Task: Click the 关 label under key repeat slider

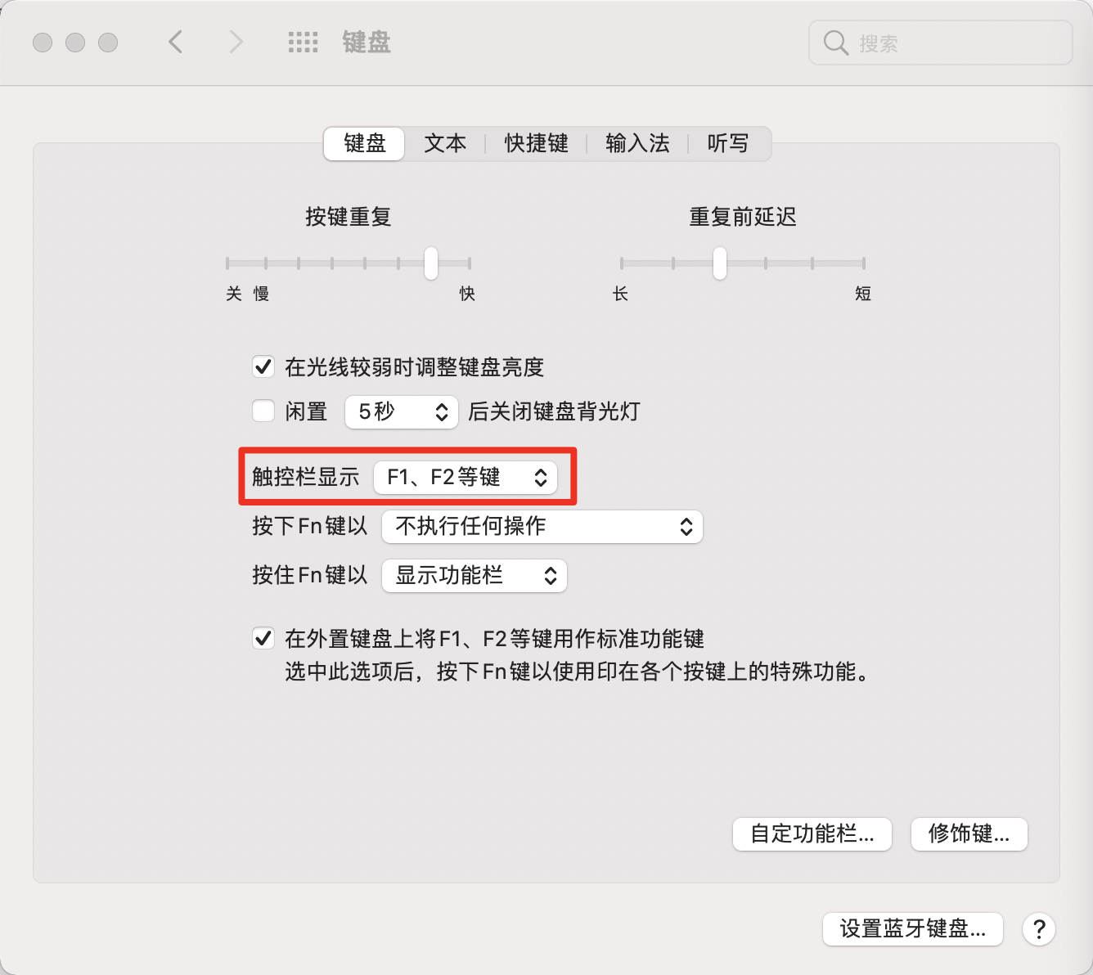Action: coord(234,294)
